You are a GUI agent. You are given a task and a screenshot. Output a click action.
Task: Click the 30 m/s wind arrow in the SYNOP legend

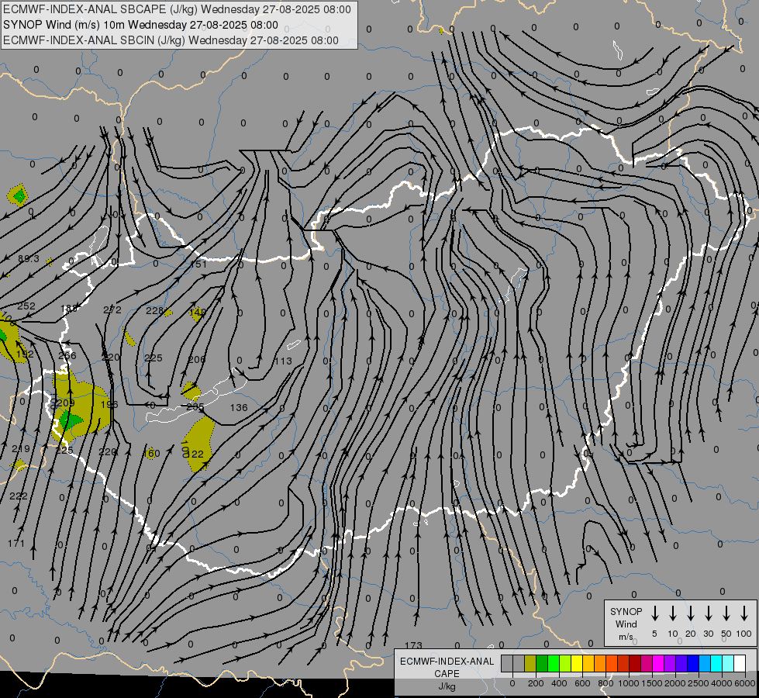click(708, 613)
